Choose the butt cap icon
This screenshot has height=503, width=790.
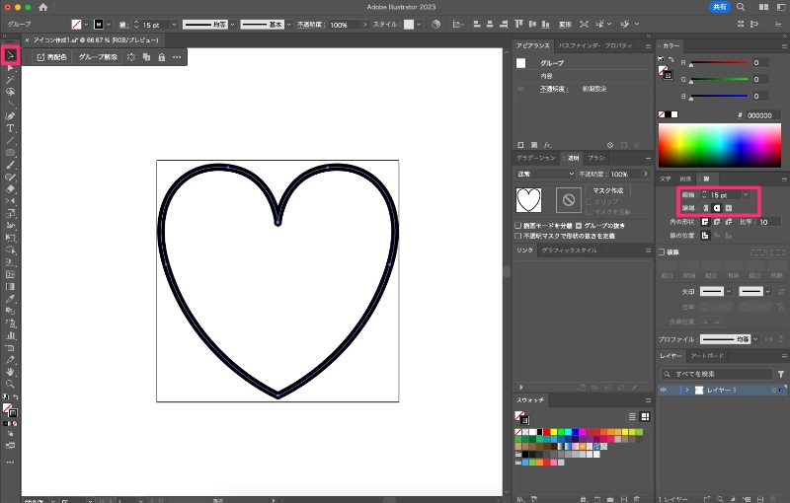[x=705, y=208]
